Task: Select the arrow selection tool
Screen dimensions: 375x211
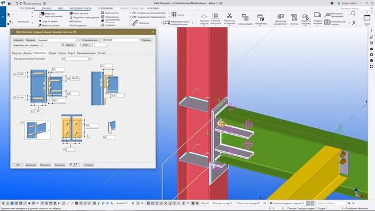Action: point(9,15)
